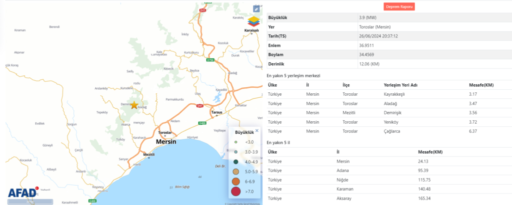This screenshot has height=205, width=512.
Task: Close the Büyüklük legend panel
Action: click(257, 131)
